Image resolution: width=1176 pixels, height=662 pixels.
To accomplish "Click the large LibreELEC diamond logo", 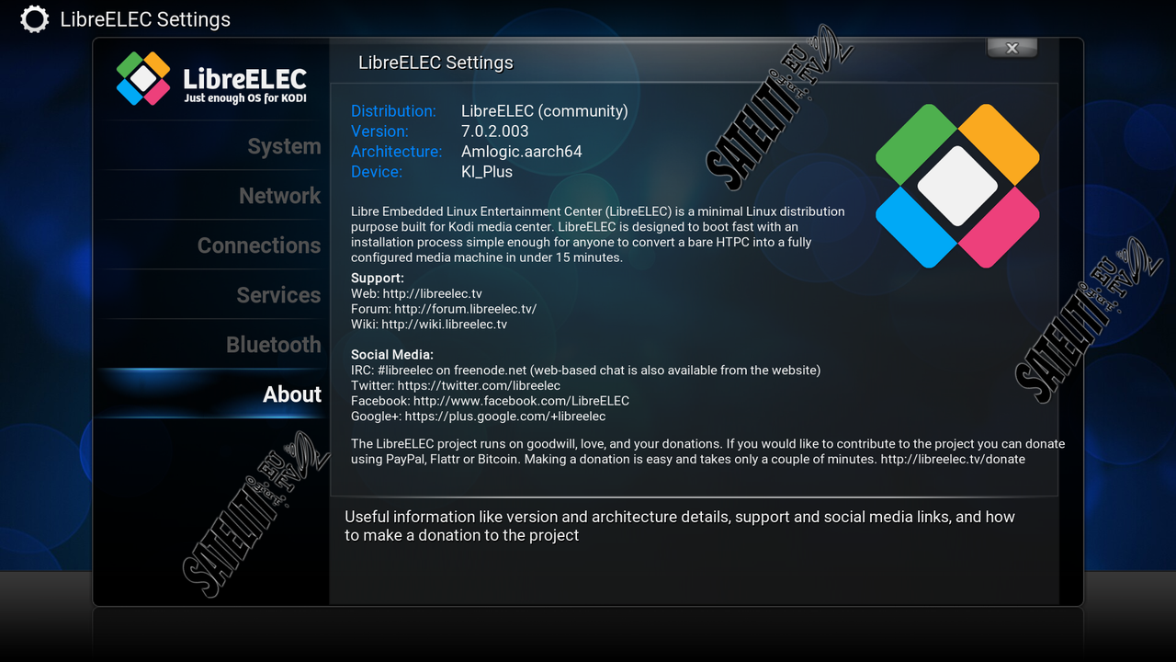I will pyautogui.click(x=957, y=186).
